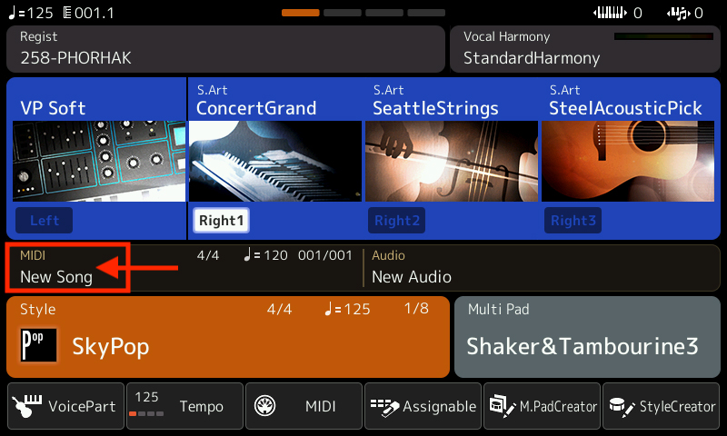Select the SeattleStrings voice thumbnail
The height and width of the screenshot is (436, 727).
(x=452, y=162)
